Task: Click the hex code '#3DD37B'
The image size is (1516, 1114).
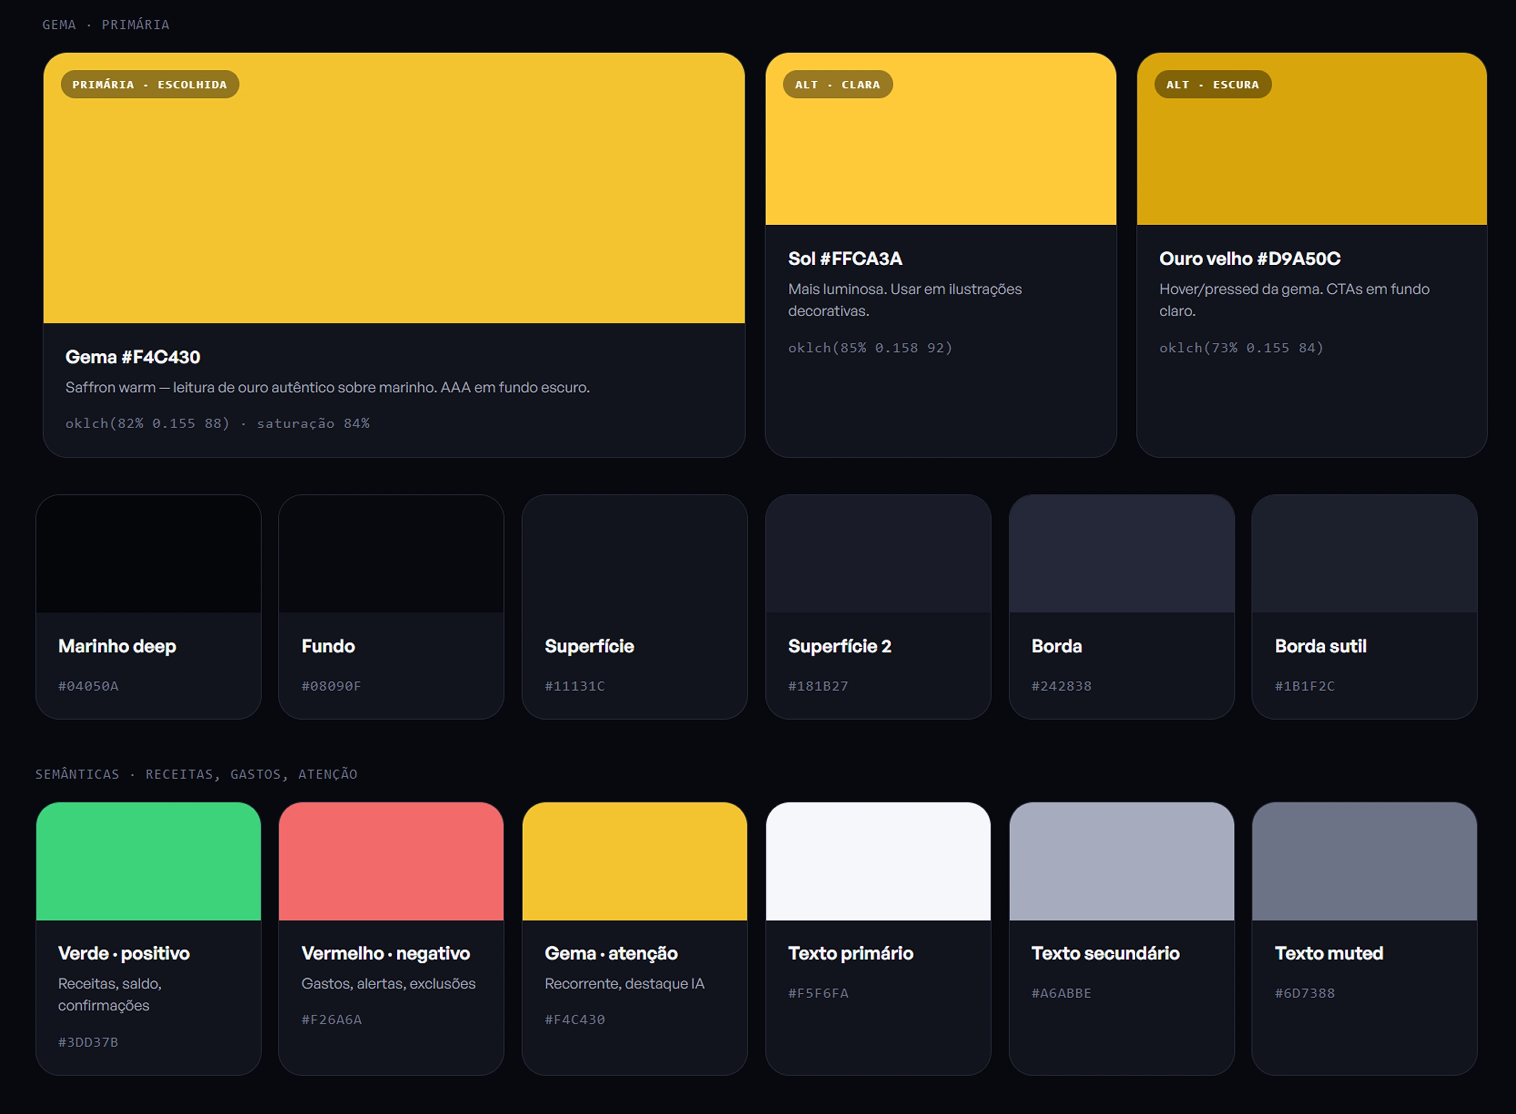Action: [x=88, y=1043]
